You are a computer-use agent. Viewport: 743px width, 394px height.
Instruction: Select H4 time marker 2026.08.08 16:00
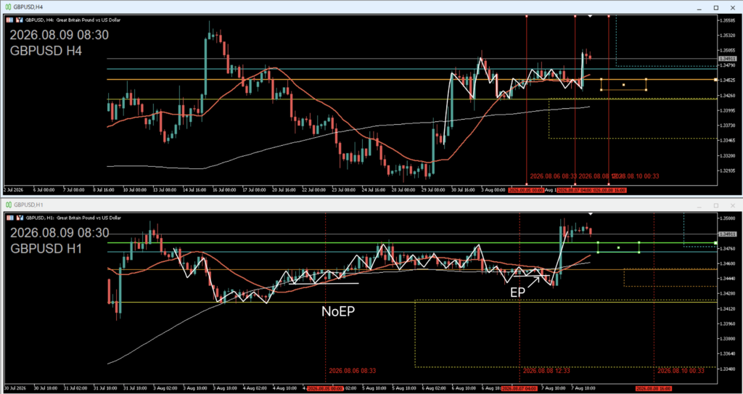(x=609, y=190)
